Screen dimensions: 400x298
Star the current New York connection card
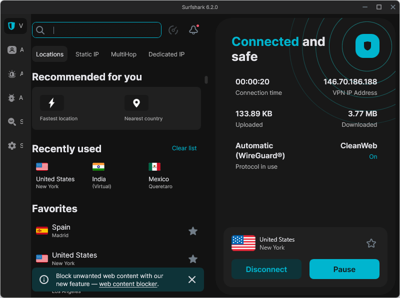click(371, 243)
